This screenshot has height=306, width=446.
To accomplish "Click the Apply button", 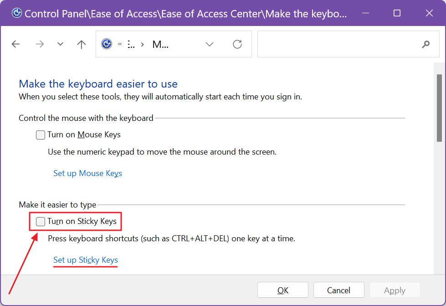I will [x=395, y=290].
